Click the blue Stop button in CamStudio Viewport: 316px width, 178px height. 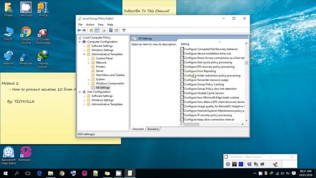(x=241, y=164)
